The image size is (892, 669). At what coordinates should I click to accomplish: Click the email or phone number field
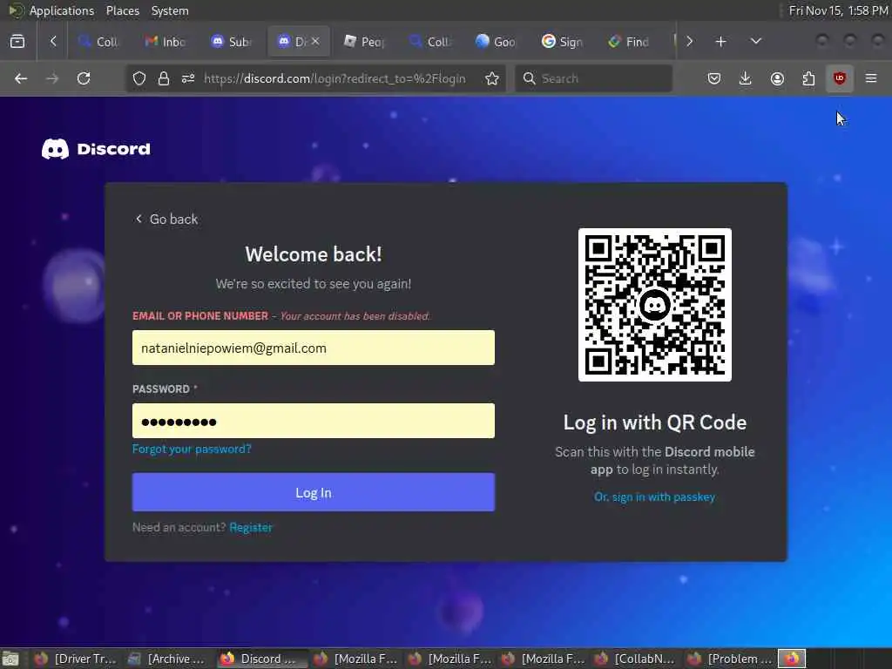(314, 348)
